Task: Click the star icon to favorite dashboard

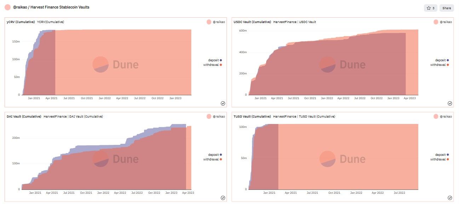Action: 429,8
